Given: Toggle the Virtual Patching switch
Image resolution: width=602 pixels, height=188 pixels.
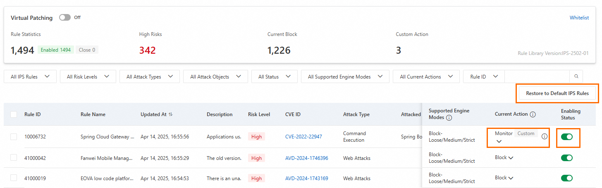Looking at the screenshot, I should (65, 18).
